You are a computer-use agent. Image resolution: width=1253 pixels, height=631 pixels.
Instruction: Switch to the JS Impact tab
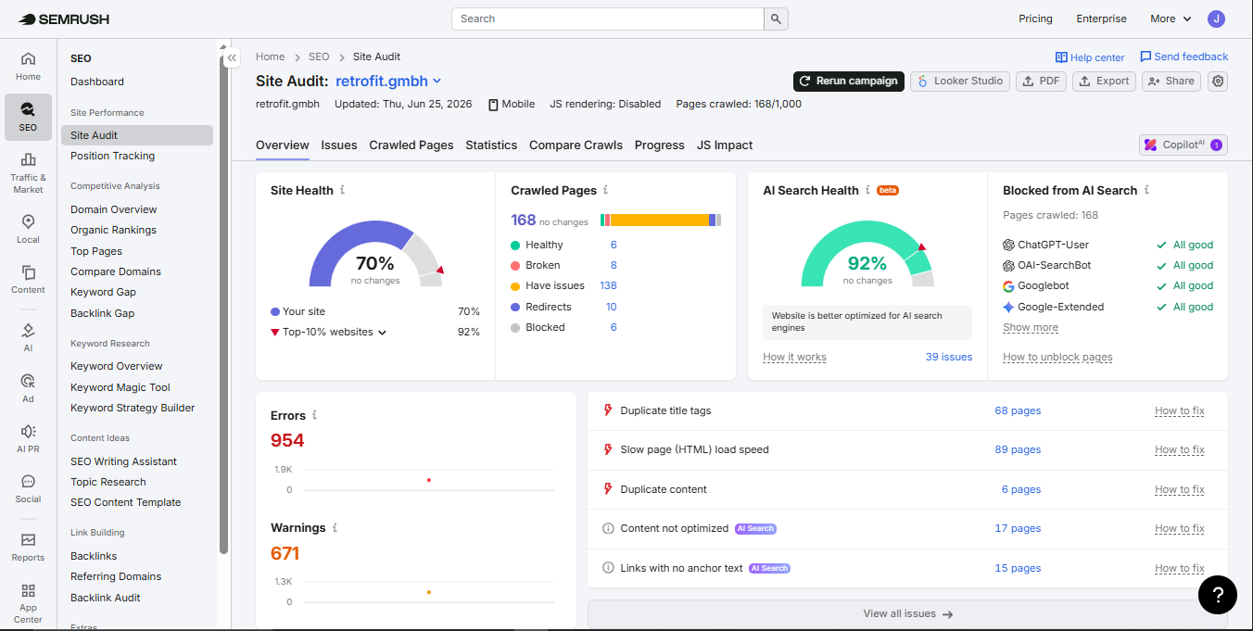coord(725,145)
